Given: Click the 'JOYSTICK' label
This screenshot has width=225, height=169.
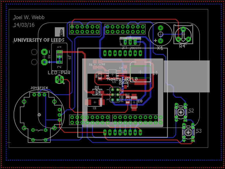Looking at the screenshot, I should tap(39, 88).
